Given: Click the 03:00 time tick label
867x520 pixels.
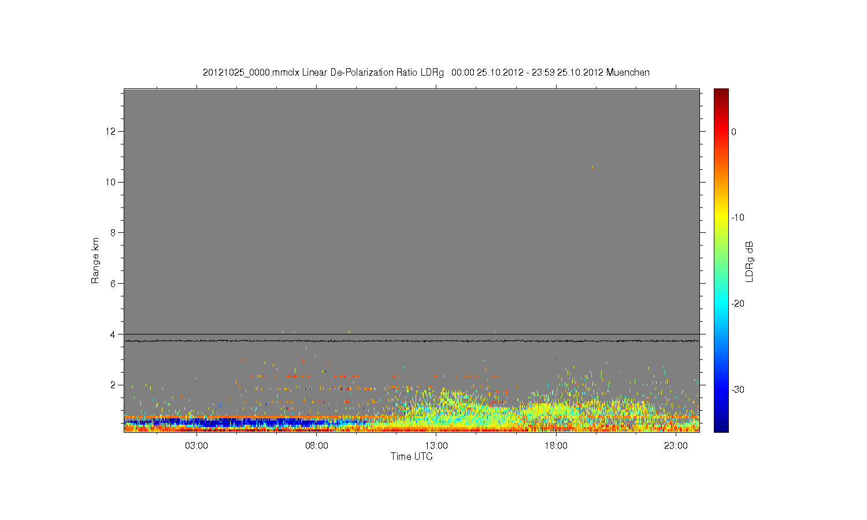Looking at the screenshot, I should pyautogui.click(x=197, y=445).
